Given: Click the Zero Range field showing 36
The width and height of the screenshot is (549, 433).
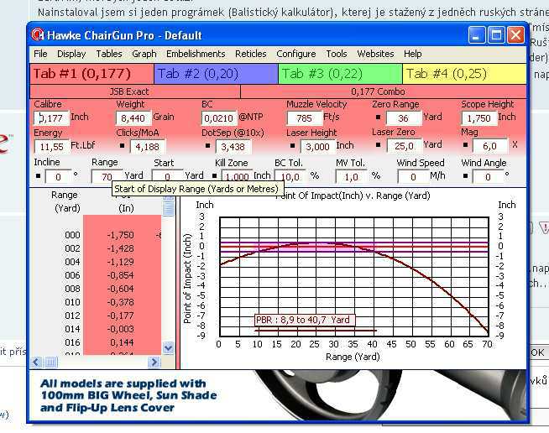Looking at the screenshot, I should pos(403,118).
